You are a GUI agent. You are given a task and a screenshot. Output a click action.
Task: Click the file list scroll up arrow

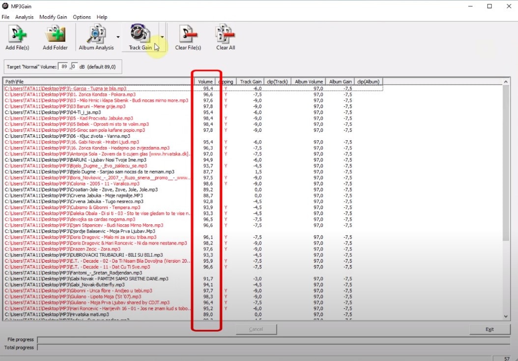coord(506,82)
